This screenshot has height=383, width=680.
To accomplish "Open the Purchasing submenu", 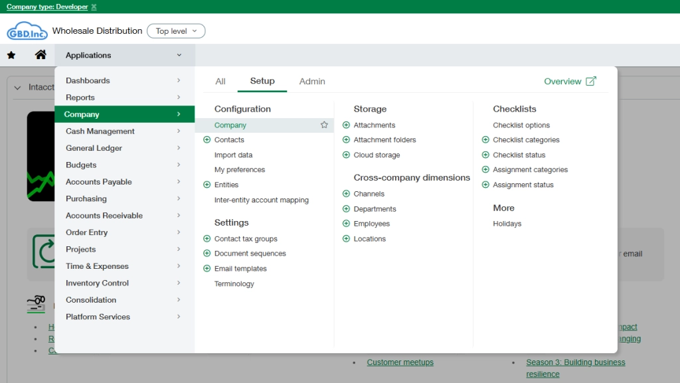I will (x=124, y=198).
